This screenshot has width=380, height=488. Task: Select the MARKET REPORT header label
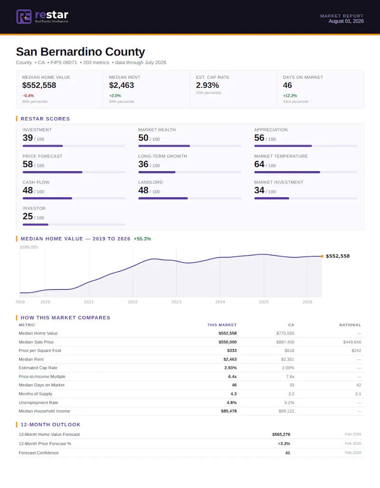point(342,16)
